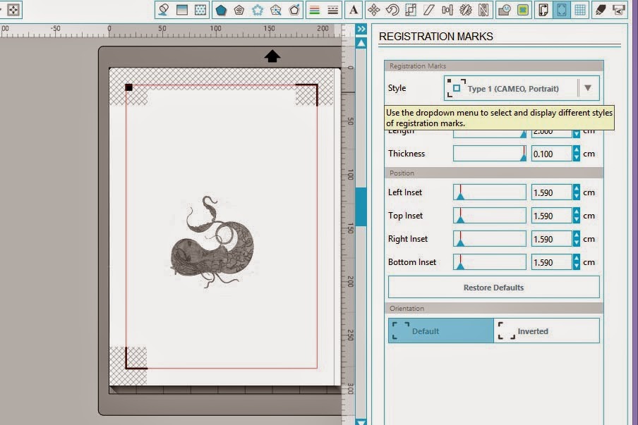Click the Top Inset value field
The width and height of the screenshot is (638, 425).
[x=552, y=216]
